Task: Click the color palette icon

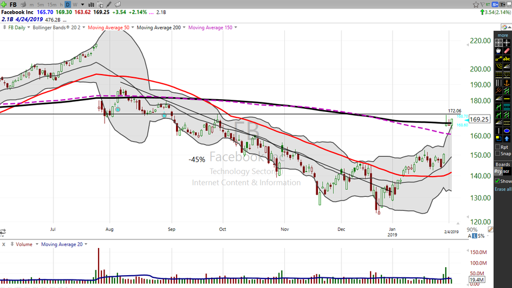Action: click(x=505, y=27)
